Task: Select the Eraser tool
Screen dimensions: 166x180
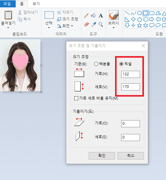Action: (87, 25)
